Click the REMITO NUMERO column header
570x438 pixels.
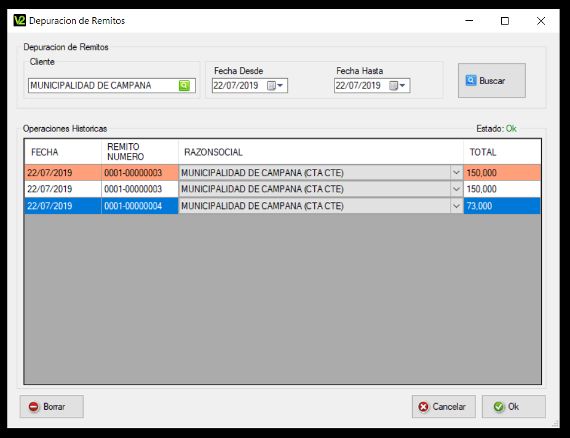point(140,152)
